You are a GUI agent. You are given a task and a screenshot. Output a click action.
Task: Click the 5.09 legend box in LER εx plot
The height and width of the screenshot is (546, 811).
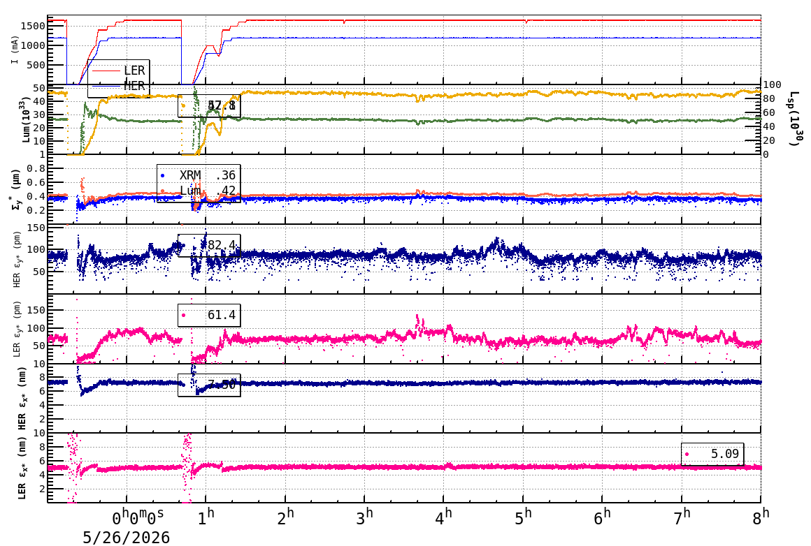(x=712, y=454)
